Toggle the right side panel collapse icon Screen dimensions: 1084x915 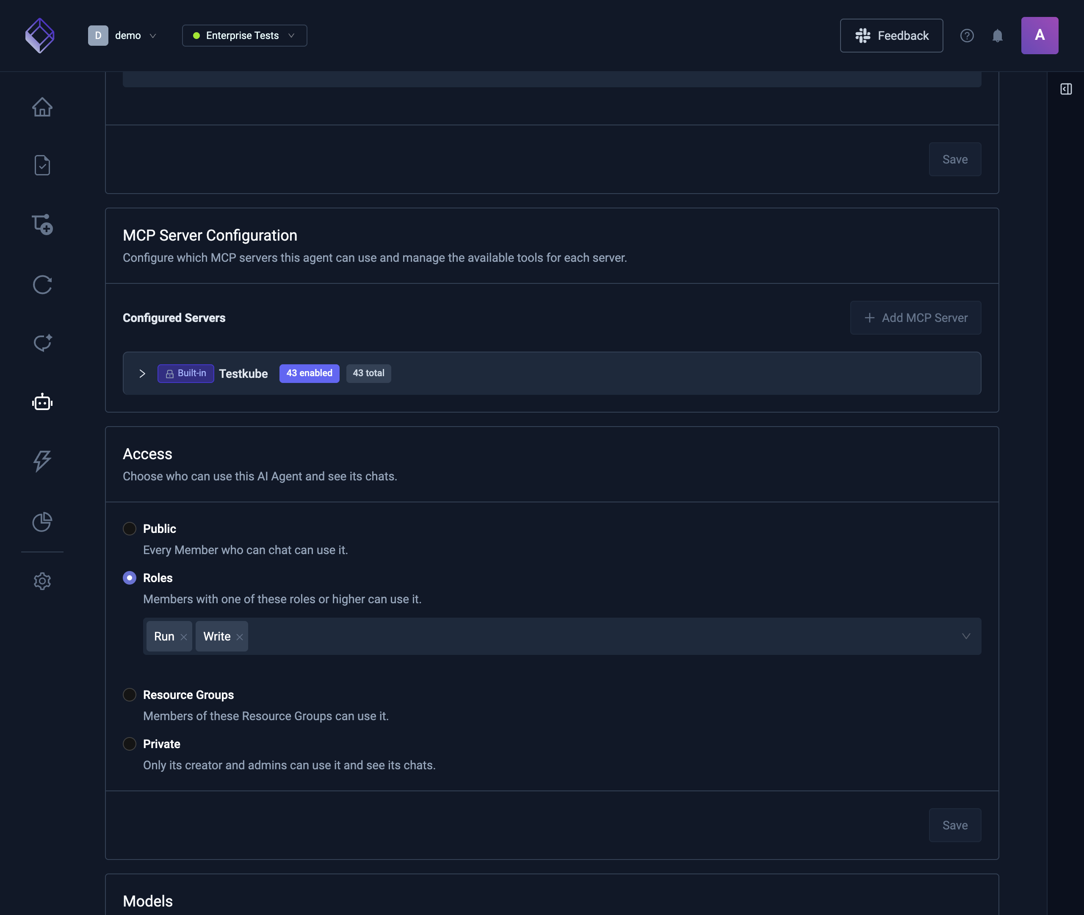[1066, 89]
